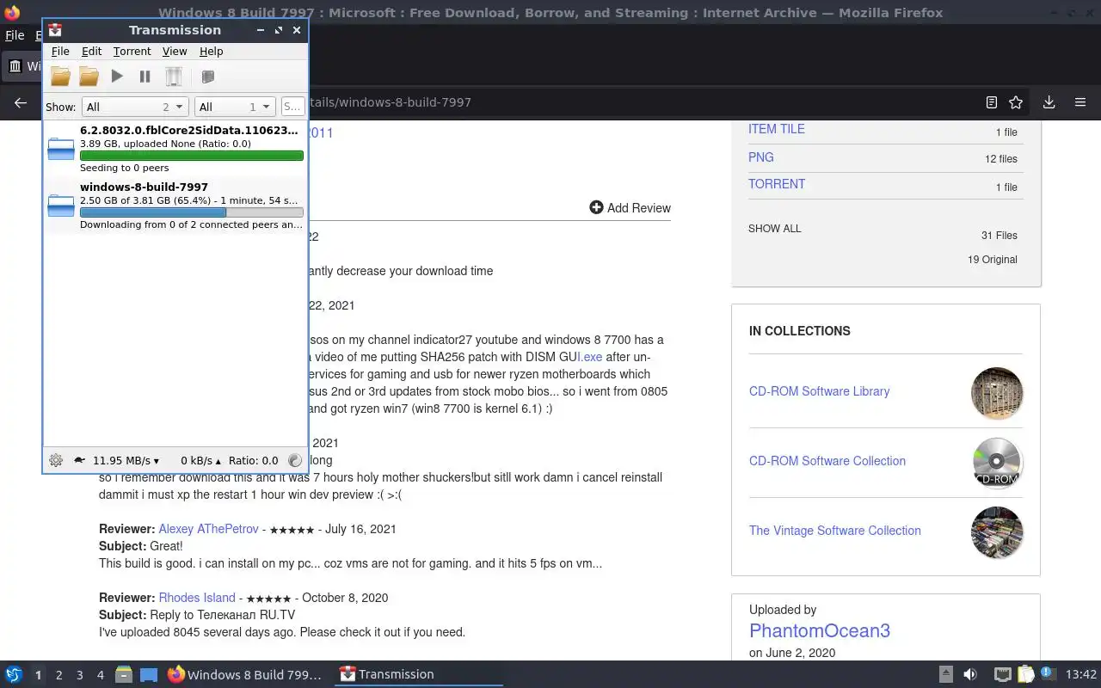
Task: Open ITEM TILE download option
Action: click(x=777, y=129)
